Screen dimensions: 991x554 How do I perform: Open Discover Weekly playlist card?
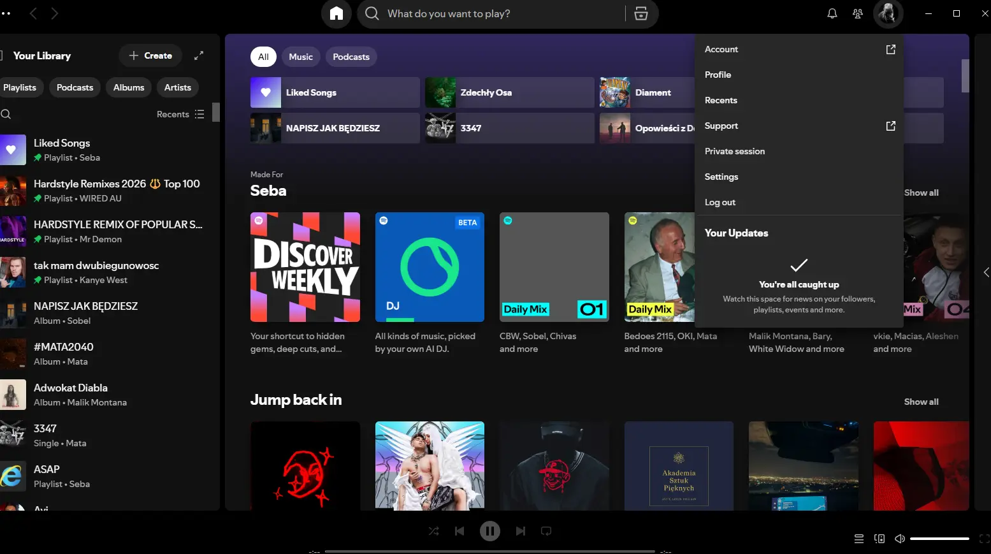[305, 283]
